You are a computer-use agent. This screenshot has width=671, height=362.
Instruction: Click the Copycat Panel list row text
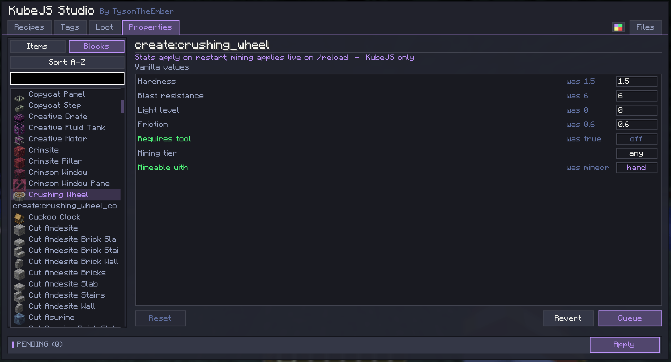[x=57, y=94]
